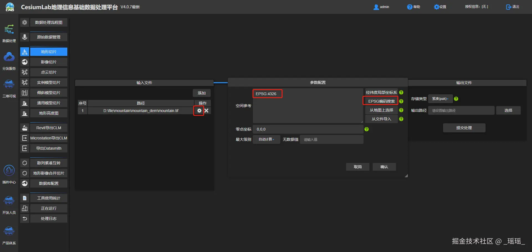Click help icon next to EPSG编码搜索
Viewport: 532px width, 252px height.
coord(401,101)
